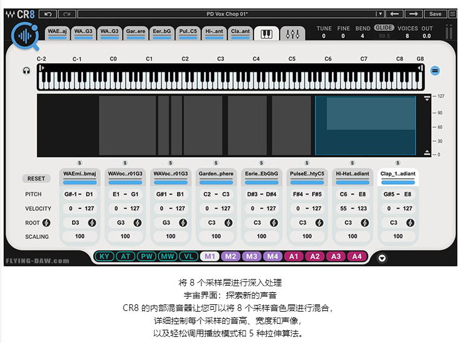
Task: Select the Hi-..ant layer tab
Action: coord(214,33)
